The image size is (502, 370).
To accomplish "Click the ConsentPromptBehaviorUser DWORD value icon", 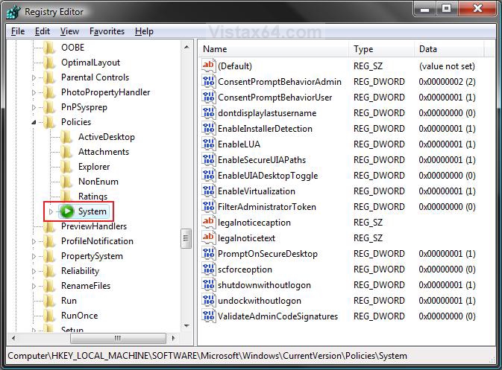I will click(209, 98).
